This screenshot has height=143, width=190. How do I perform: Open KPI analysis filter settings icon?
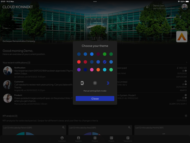(186, 116)
